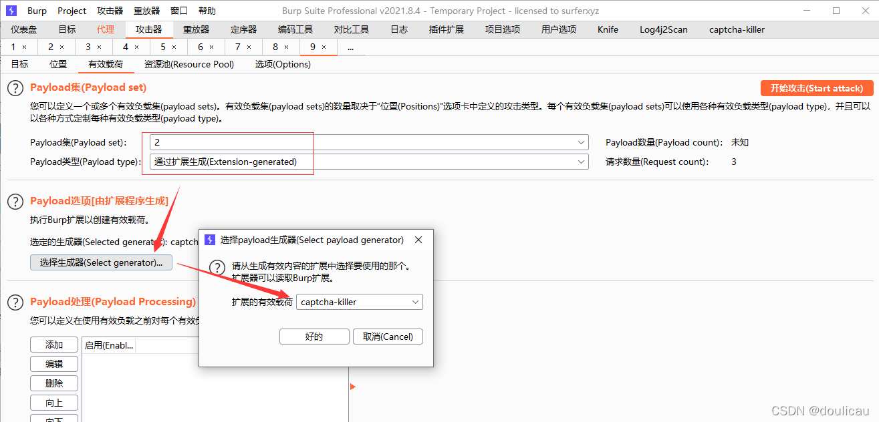
Task: Close tab 8 using its × icon
Action: [x=287, y=47]
